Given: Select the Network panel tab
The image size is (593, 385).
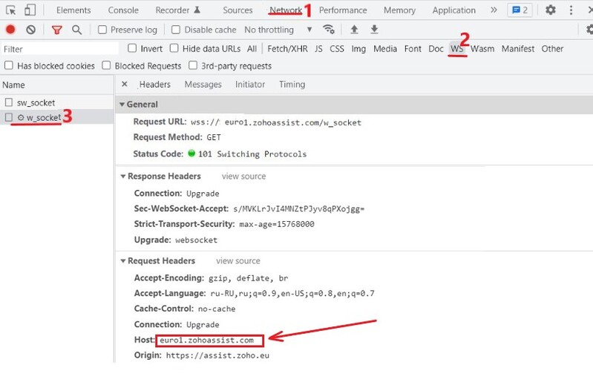Looking at the screenshot, I should click(x=286, y=10).
